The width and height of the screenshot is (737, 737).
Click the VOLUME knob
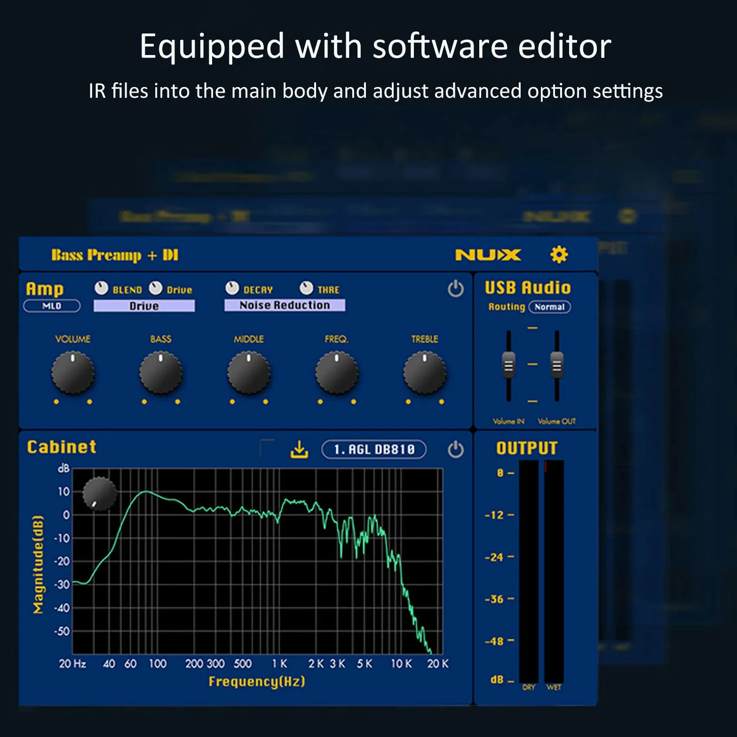click(x=73, y=373)
